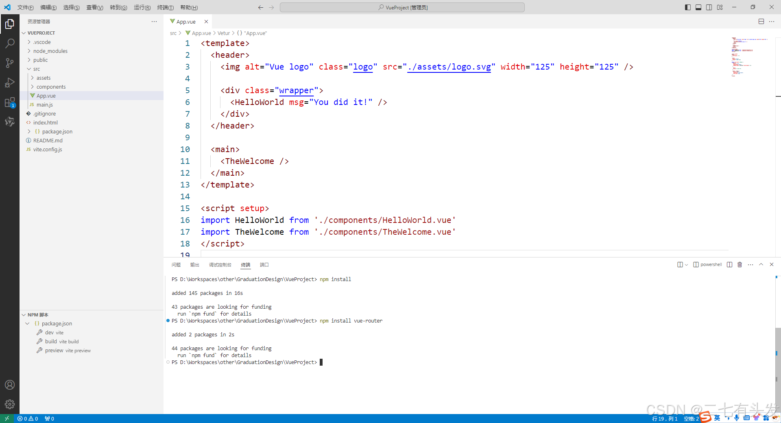Select the powershell terminal label

[707, 265]
